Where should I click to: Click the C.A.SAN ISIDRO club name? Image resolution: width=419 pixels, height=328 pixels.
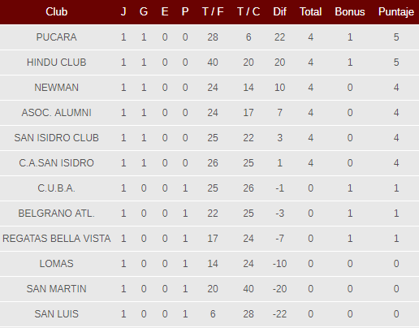tap(56, 163)
